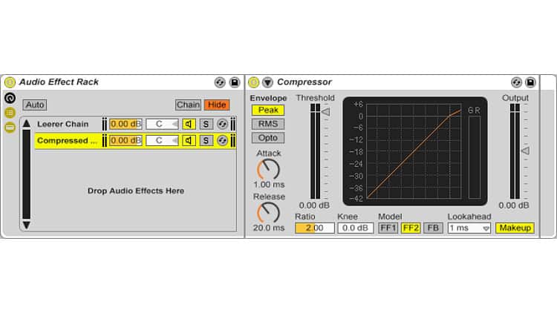Choose the FF1 compressor model
Image resolution: width=557 pixels, height=313 pixels.
(x=388, y=228)
